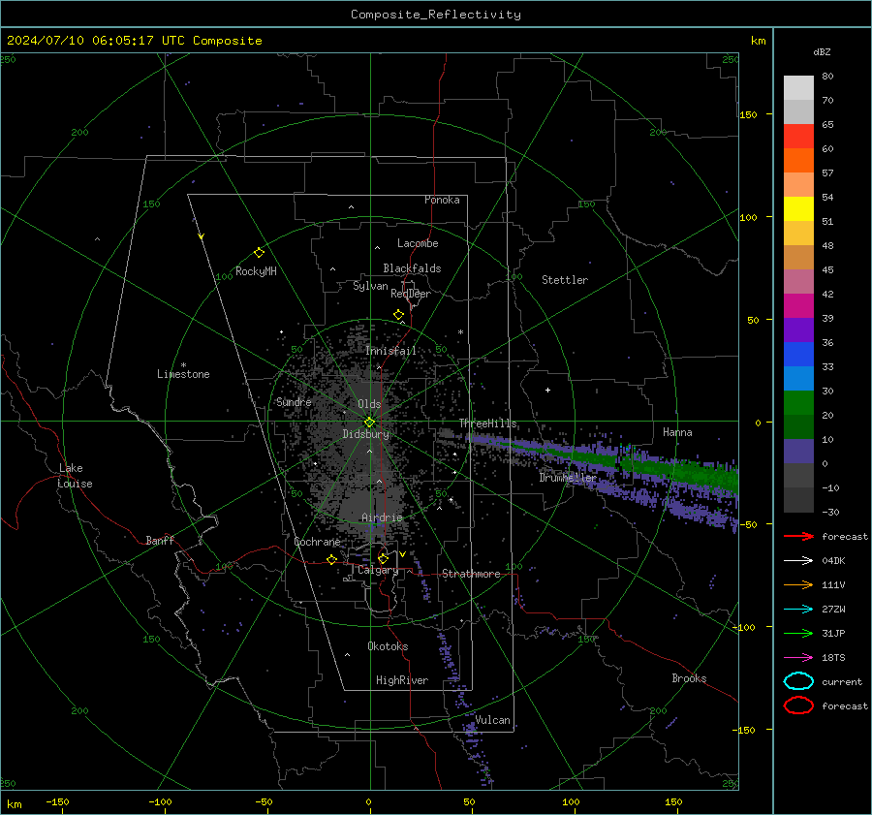
Task: Click the Banff town label
Action: pyautogui.click(x=160, y=540)
